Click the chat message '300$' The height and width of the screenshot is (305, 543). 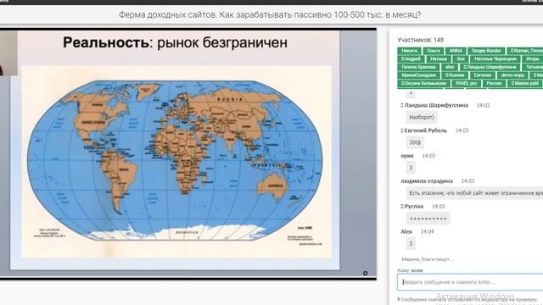coord(415,142)
